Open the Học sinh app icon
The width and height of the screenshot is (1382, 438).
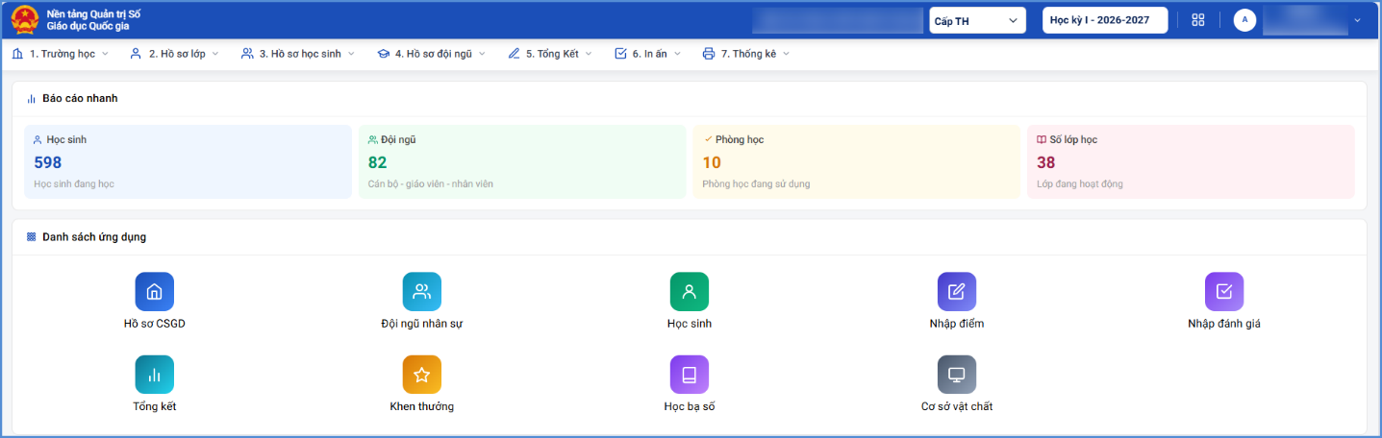[x=690, y=292]
